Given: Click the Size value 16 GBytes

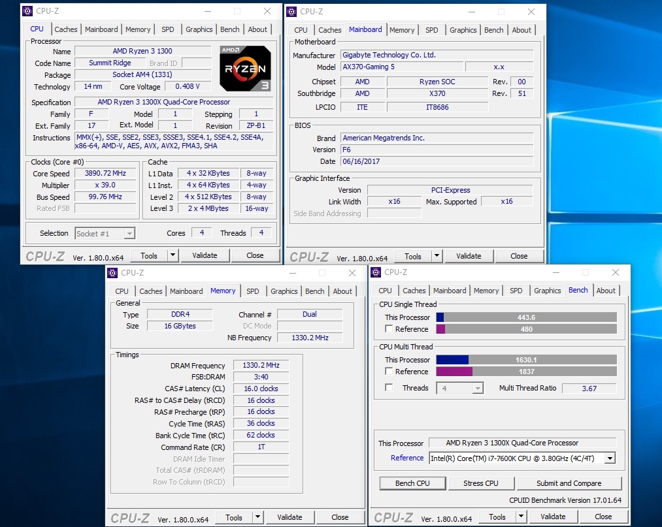Looking at the screenshot, I should (180, 326).
